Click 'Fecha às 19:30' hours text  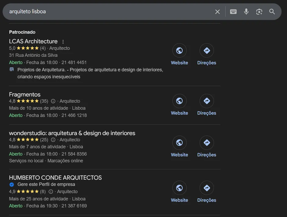pyautogui.click(x=42, y=206)
